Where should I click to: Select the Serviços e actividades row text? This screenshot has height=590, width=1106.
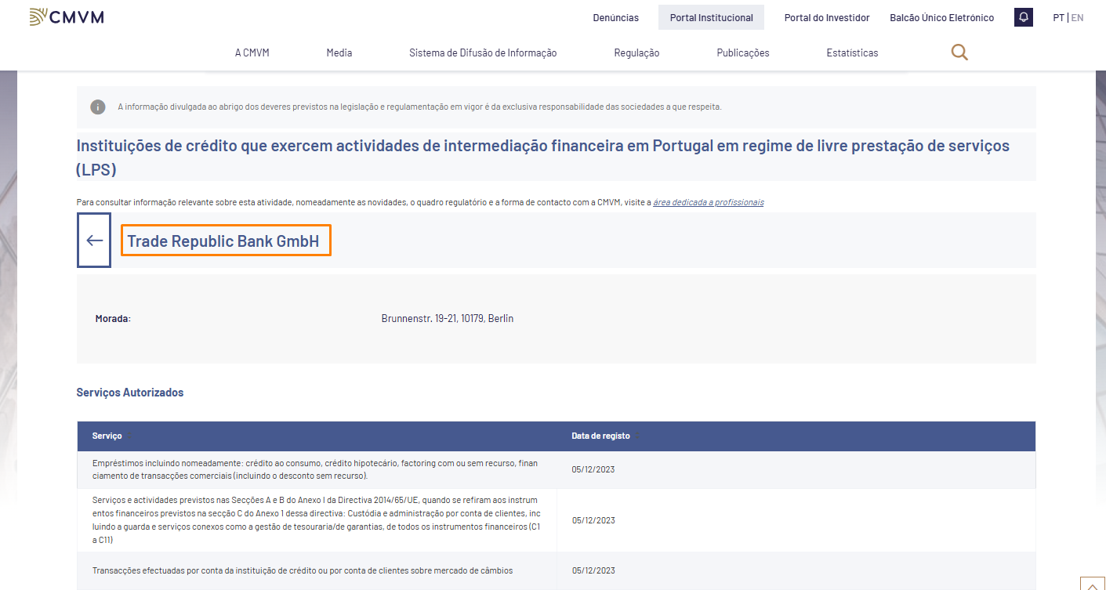pos(317,519)
